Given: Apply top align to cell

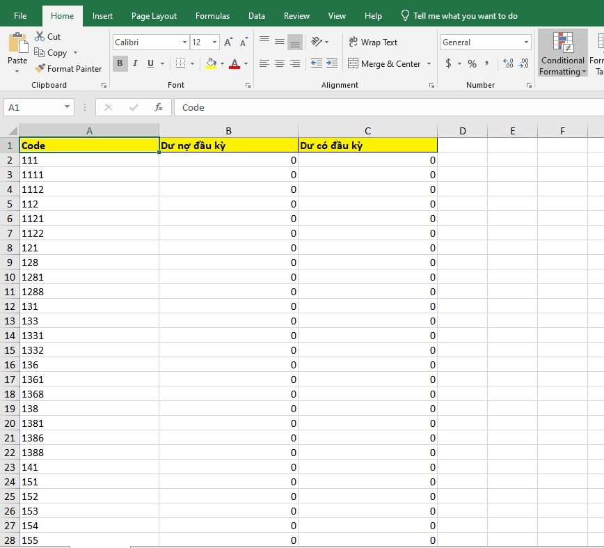Looking at the screenshot, I should [264, 40].
